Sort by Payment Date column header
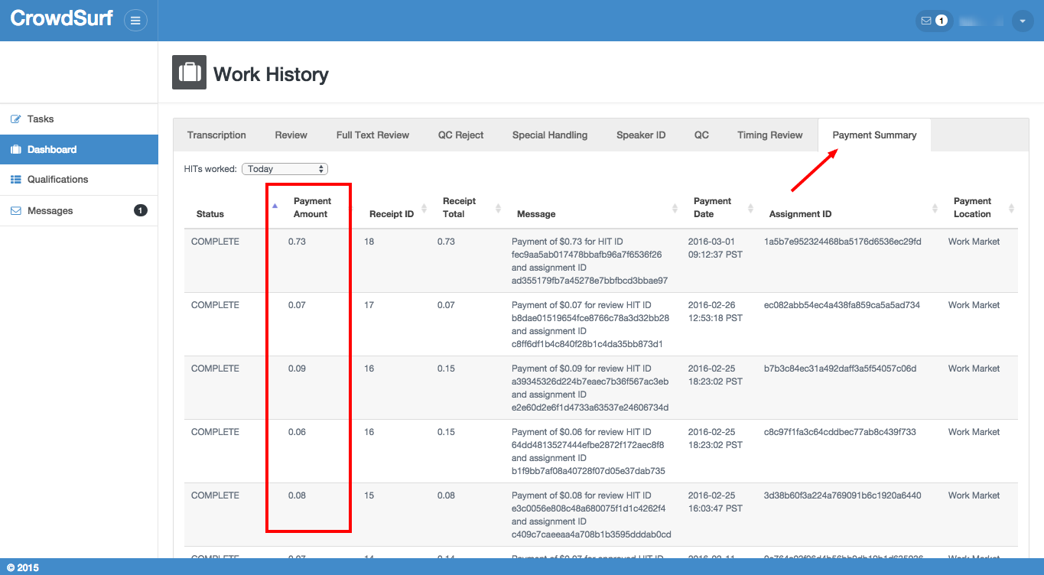The image size is (1044, 575). pyautogui.click(x=712, y=208)
